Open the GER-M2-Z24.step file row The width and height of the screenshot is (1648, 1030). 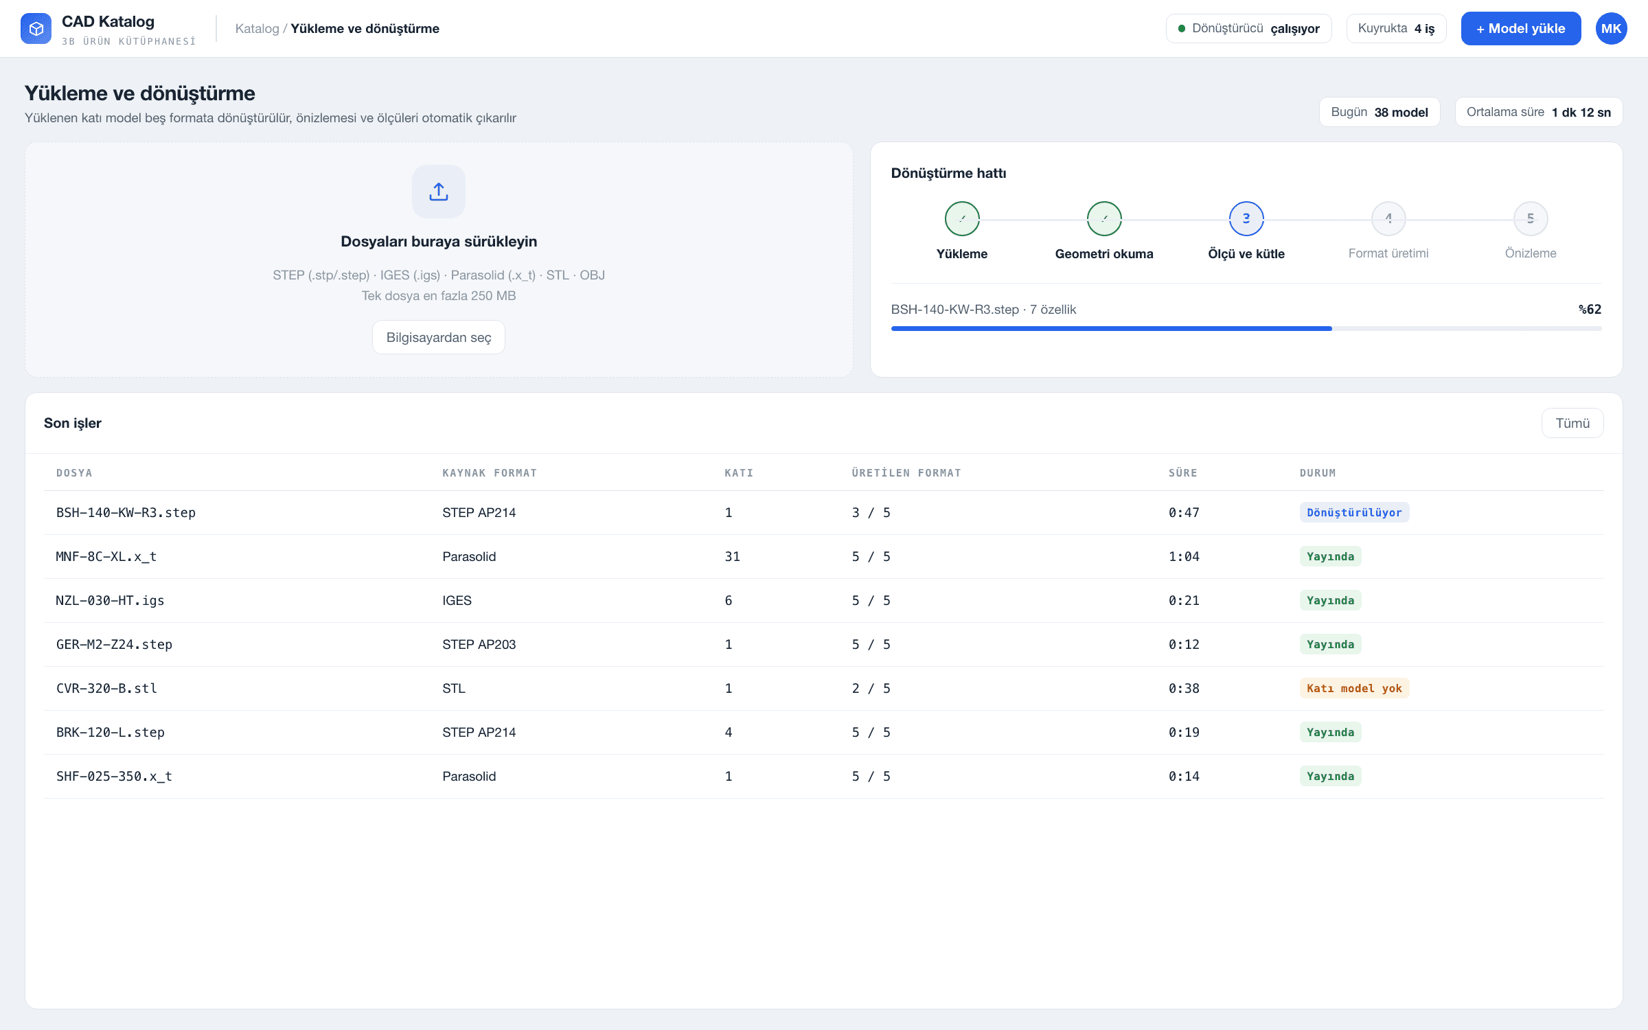(x=824, y=645)
